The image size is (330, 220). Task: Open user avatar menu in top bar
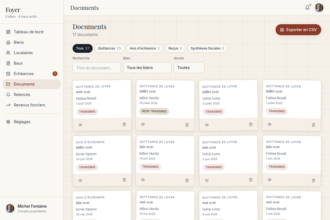tap(319, 8)
